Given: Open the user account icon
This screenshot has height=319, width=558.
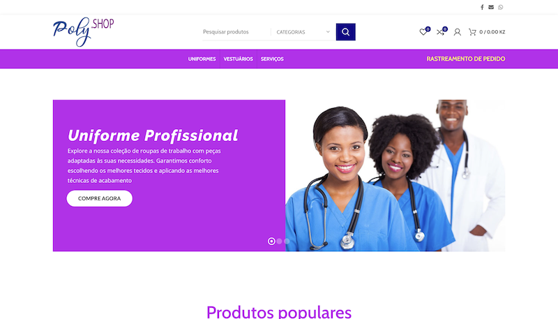Looking at the screenshot, I should (x=458, y=32).
